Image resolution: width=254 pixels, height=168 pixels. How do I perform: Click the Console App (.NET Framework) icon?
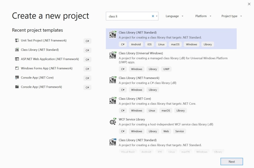tap(17, 87)
